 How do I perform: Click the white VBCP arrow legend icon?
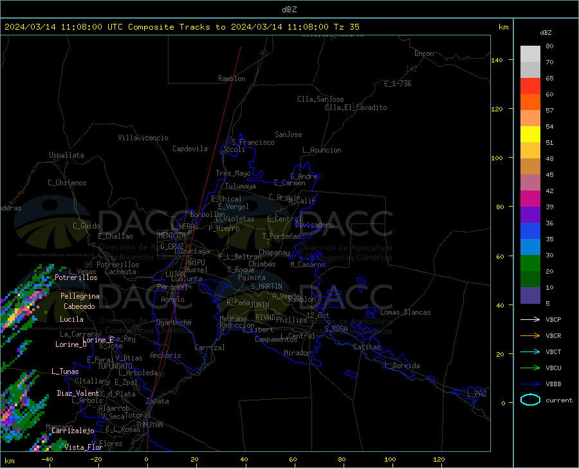tap(530, 319)
